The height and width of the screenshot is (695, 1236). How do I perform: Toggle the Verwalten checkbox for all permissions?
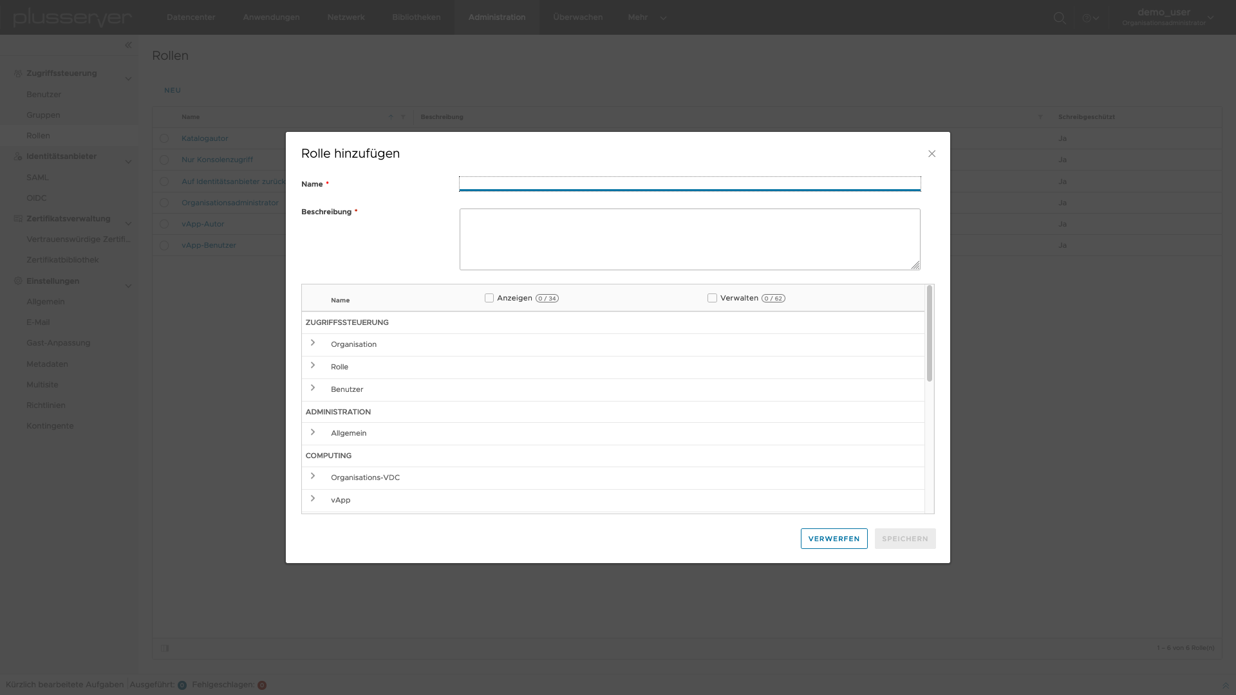[x=711, y=298]
